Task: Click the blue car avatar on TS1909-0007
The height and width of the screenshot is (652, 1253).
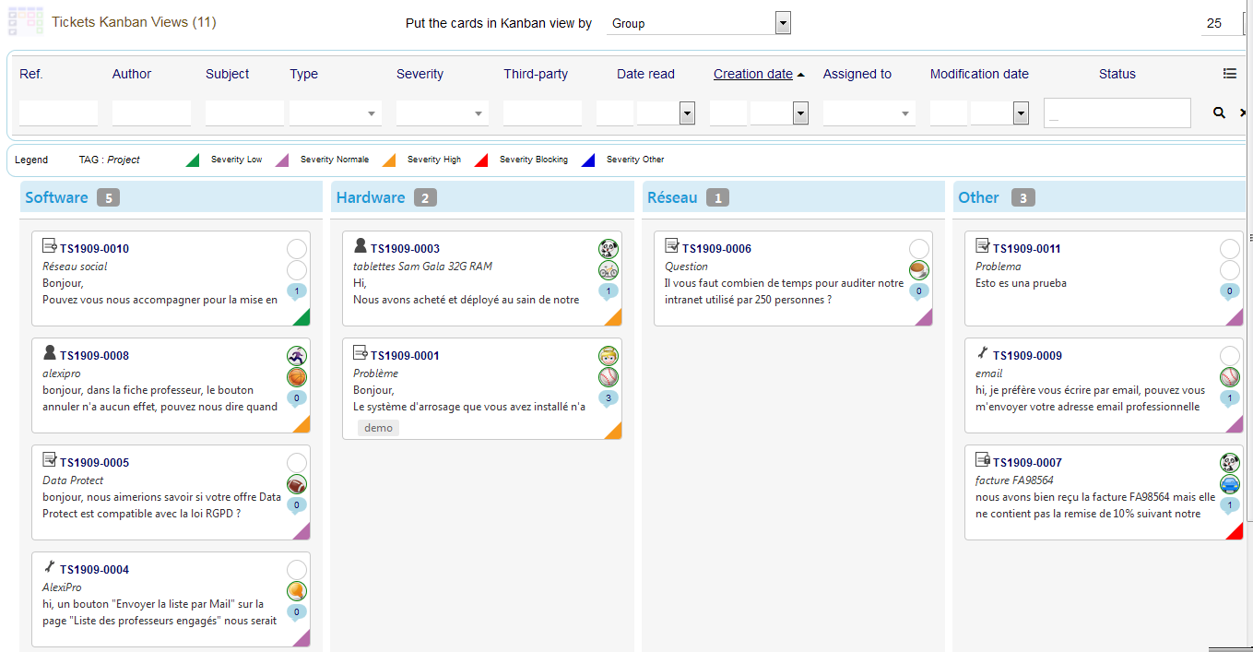Action: (x=1230, y=484)
